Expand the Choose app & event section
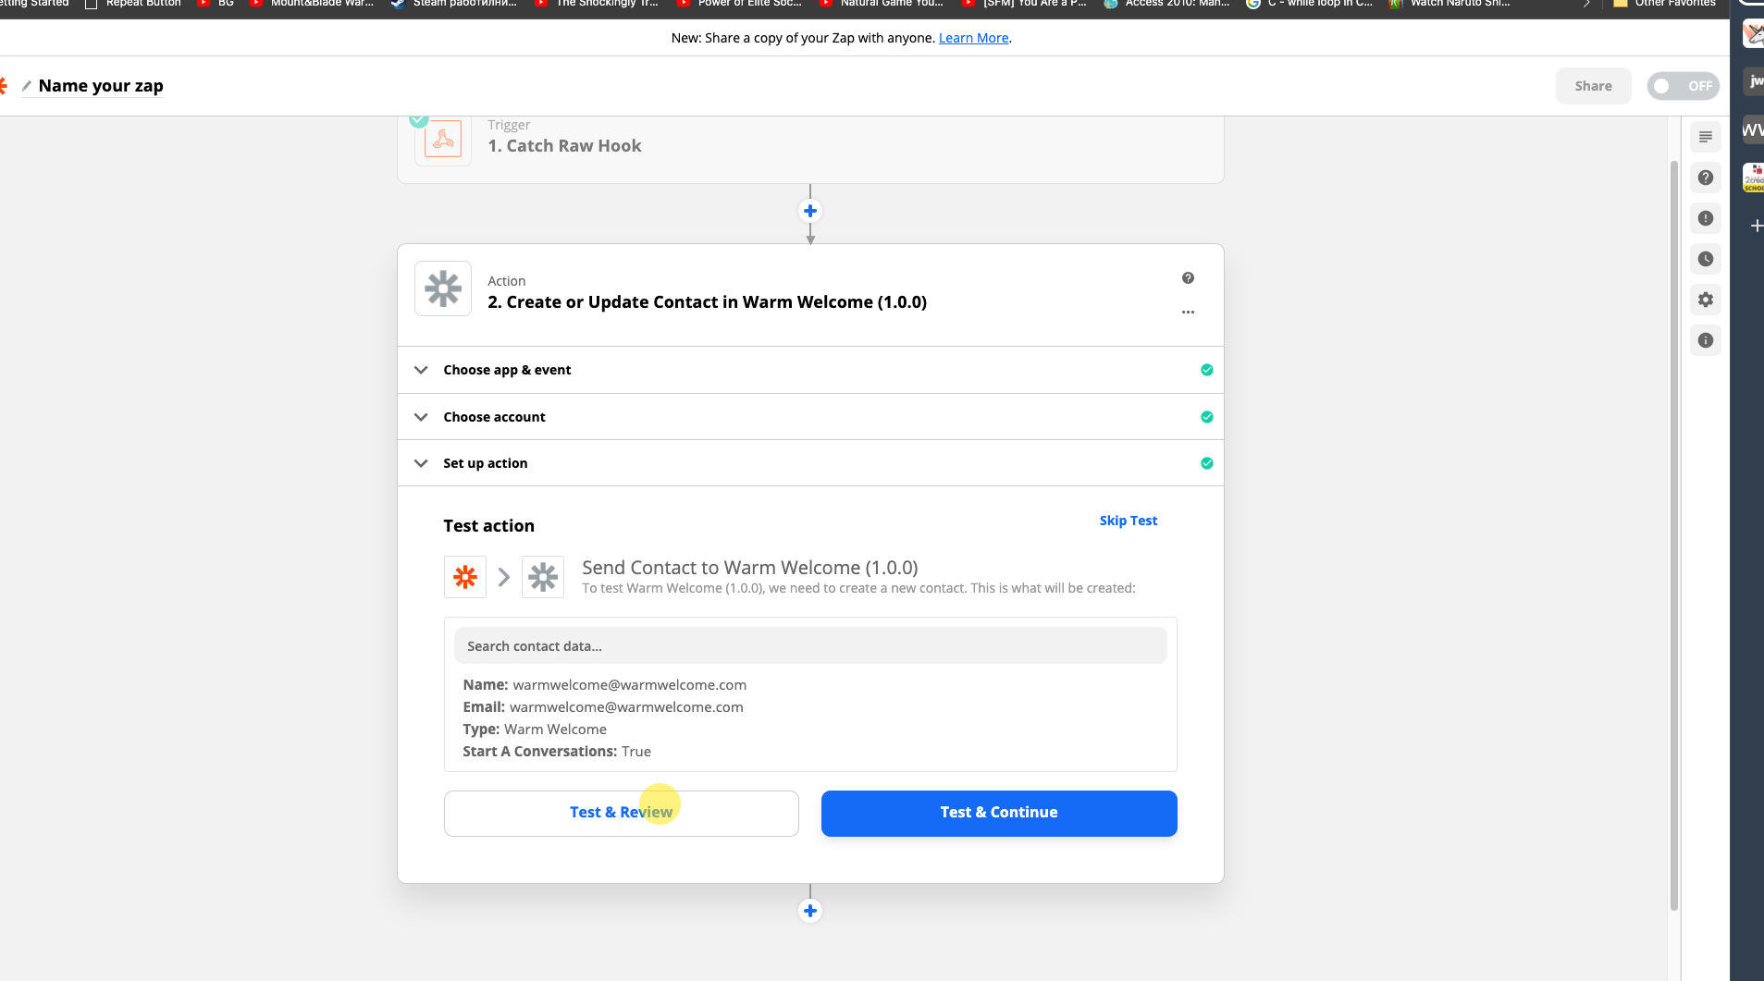The width and height of the screenshot is (1764, 981). point(810,370)
